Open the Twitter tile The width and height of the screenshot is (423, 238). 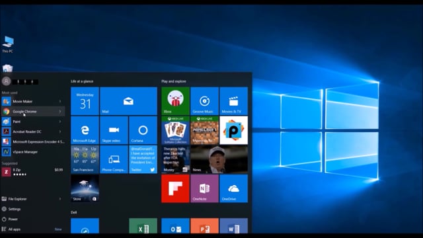coord(143,159)
